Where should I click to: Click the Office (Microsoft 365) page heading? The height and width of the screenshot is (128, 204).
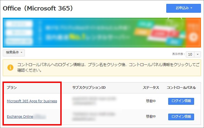tap(38, 9)
